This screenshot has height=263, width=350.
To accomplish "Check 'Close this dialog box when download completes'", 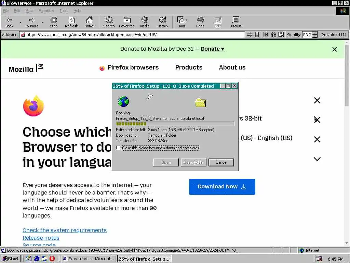I will 118,148.
